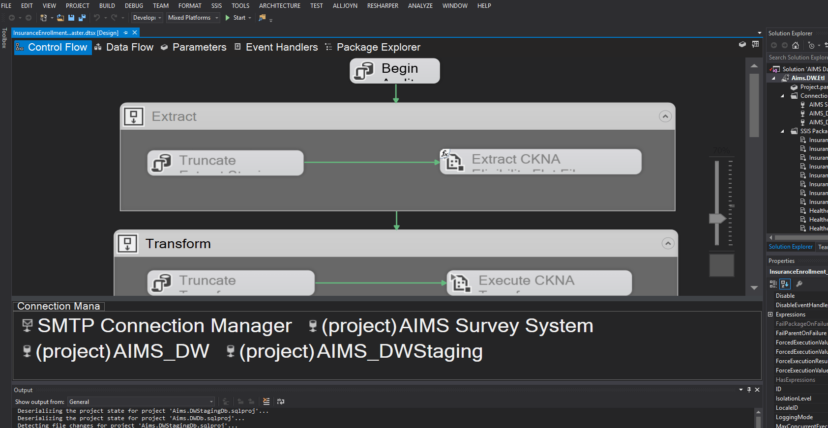828x428 pixels.
Task: Open the Start button dropdown arrow
Action: coord(250,18)
